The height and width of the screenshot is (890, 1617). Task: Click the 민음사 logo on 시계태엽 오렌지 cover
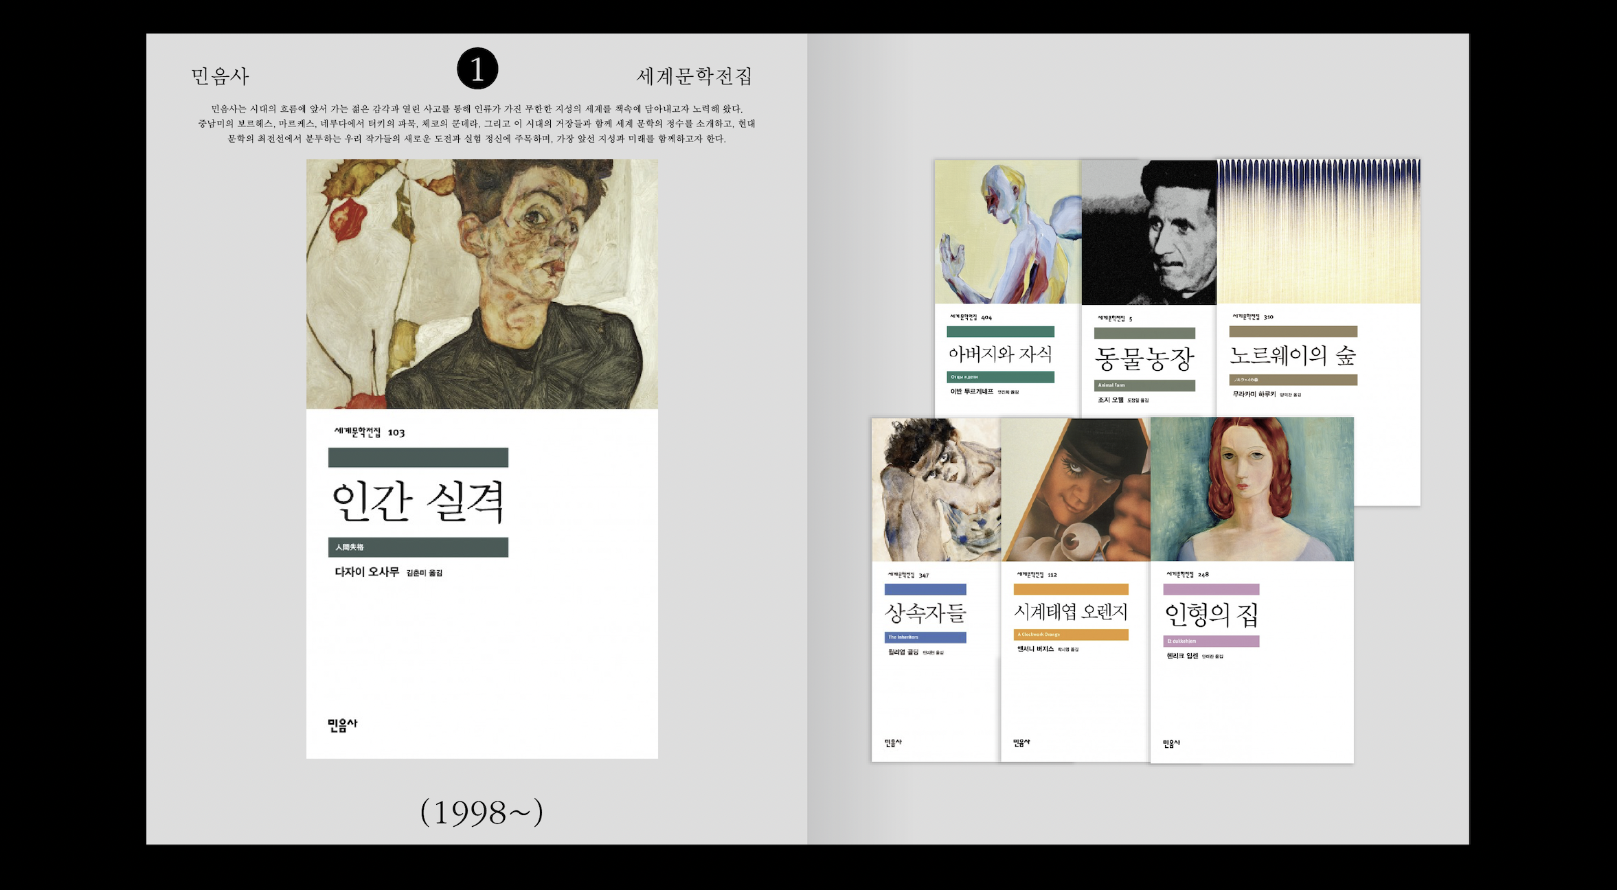(x=1021, y=743)
